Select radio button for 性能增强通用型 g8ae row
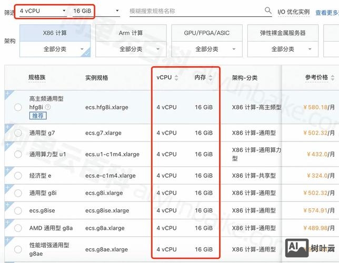 [18, 249]
